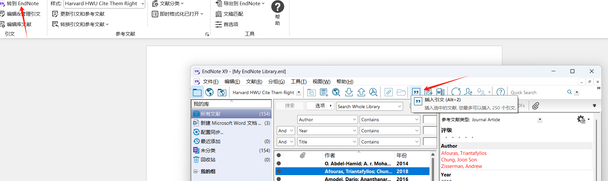Open Contains dropdown in Author row

pyautogui.click(x=390, y=120)
